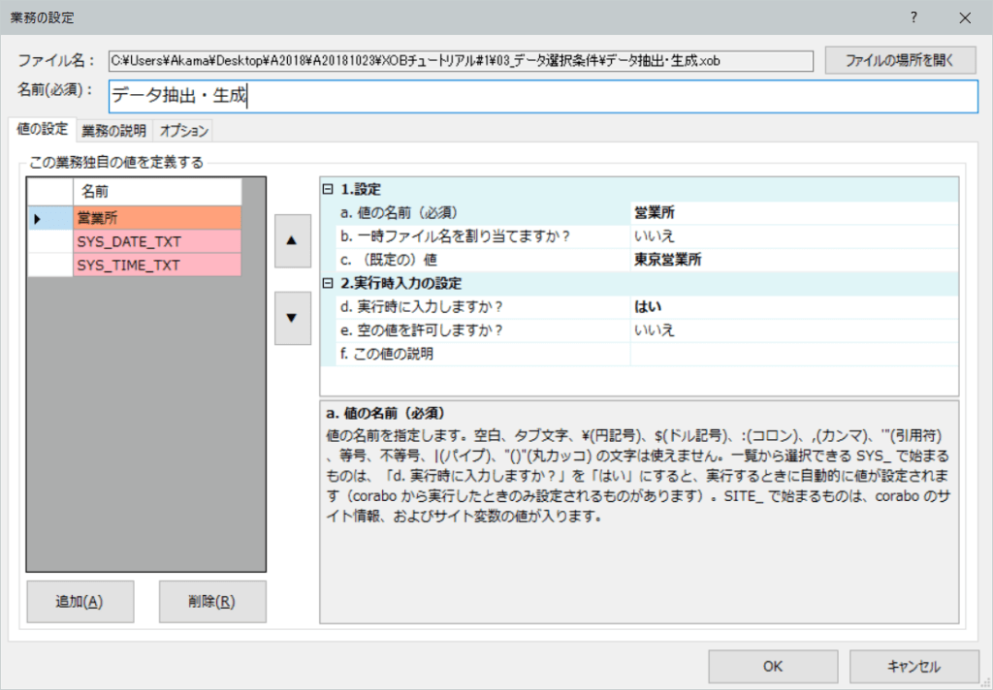Toggle the 実行時に入力しますか value はい

pos(793,307)
